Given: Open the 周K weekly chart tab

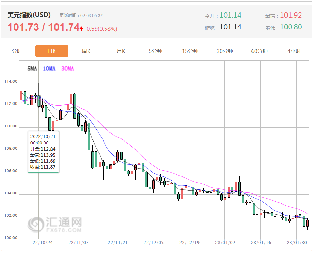Looking at the screenshot, I should (86, 51).
